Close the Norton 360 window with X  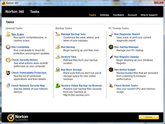point(159,2)
